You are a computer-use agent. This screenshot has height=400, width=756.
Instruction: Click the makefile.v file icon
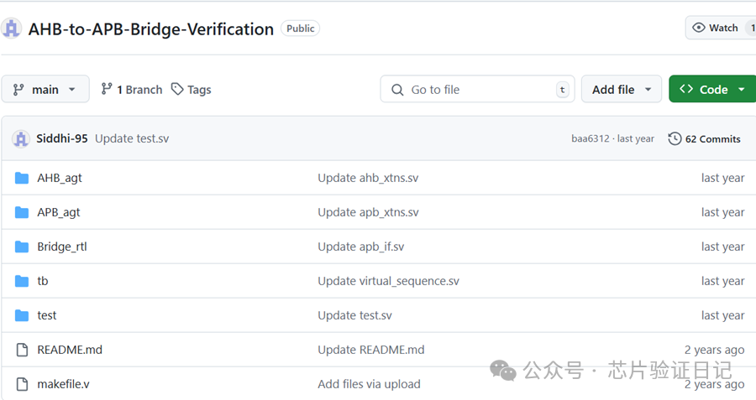point(22,384)
